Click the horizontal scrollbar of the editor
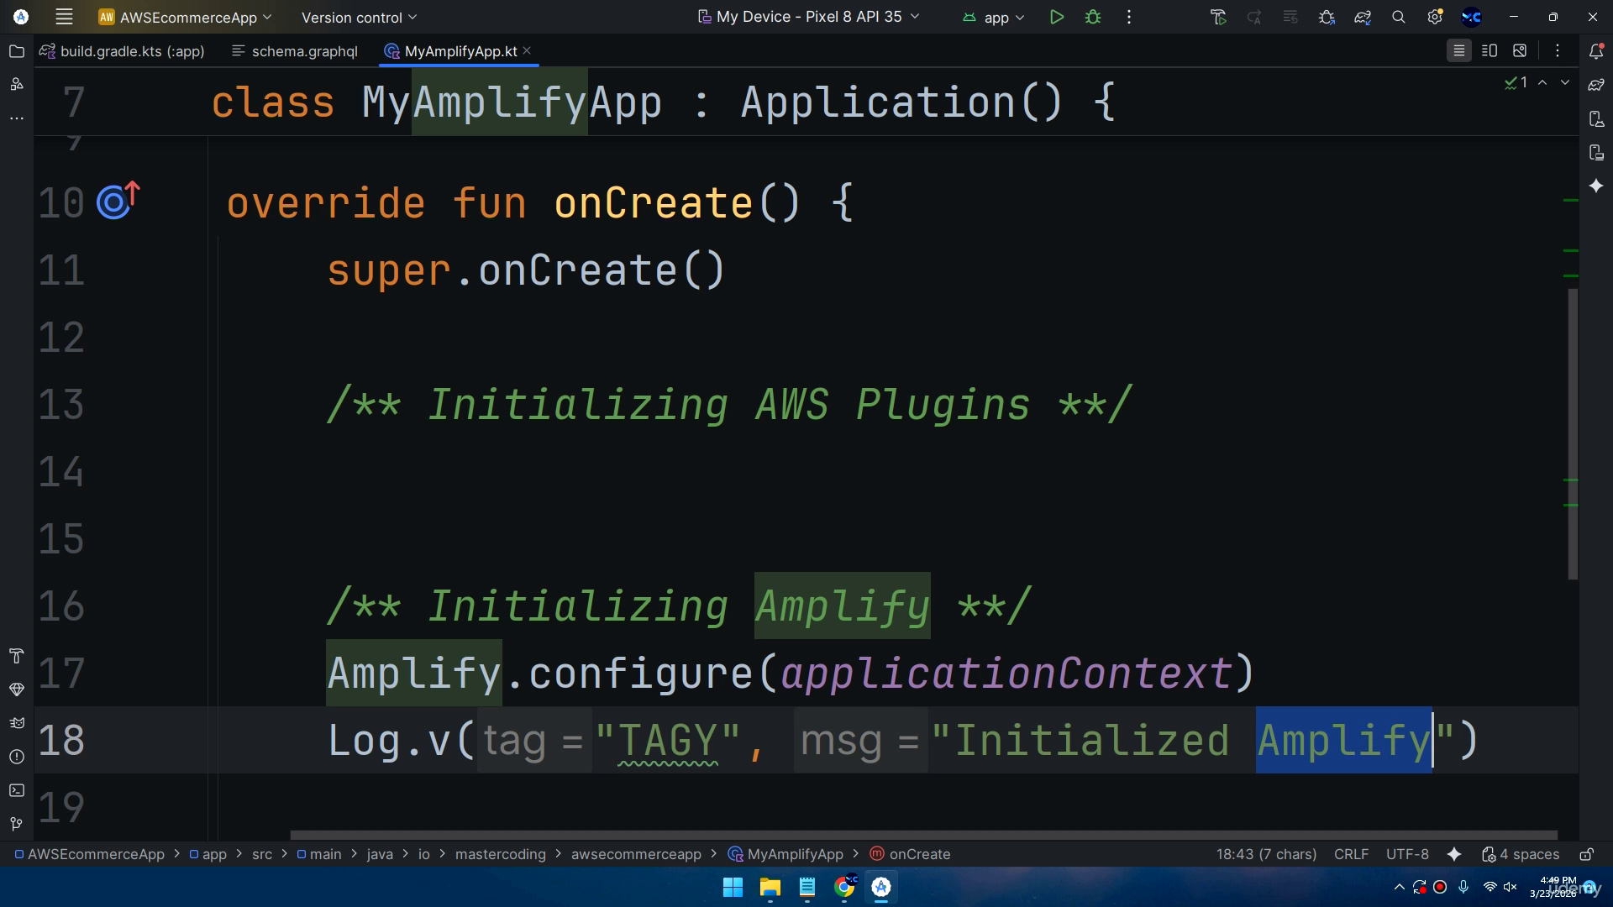Image resolution: width=1613 pixels, height=907 pixels. pos(923,835)
